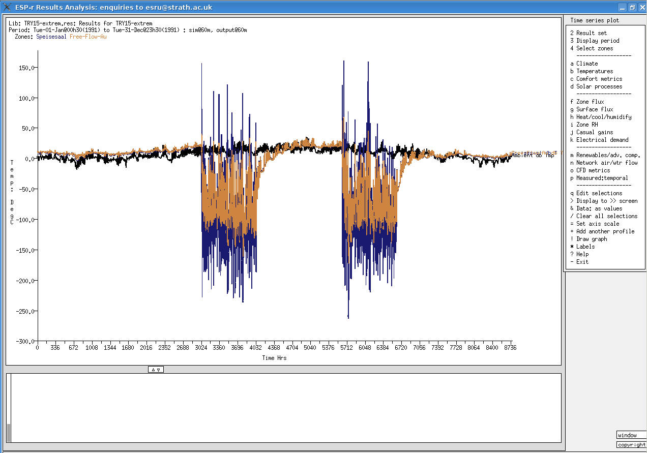Toggle Display to >> screen output
Image resolution: width=647 pixels, height=453 pixels.
(604, 201)
